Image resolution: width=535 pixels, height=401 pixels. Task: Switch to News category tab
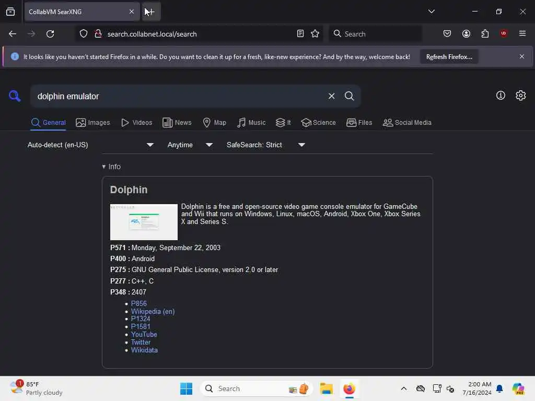click(x=177, y=123)
